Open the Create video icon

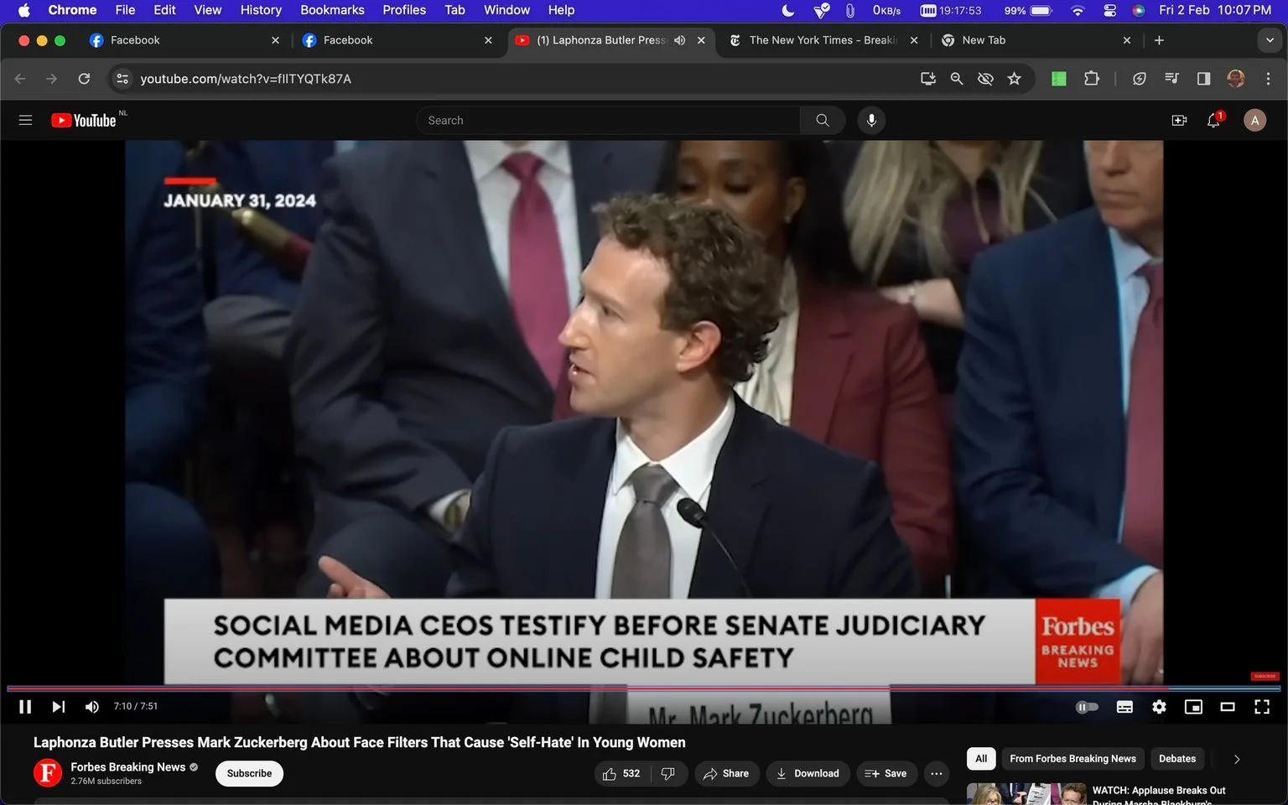(1179, 121)
